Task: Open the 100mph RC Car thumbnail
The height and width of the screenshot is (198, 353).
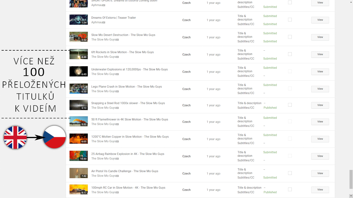Action: [x=79, y=189]
